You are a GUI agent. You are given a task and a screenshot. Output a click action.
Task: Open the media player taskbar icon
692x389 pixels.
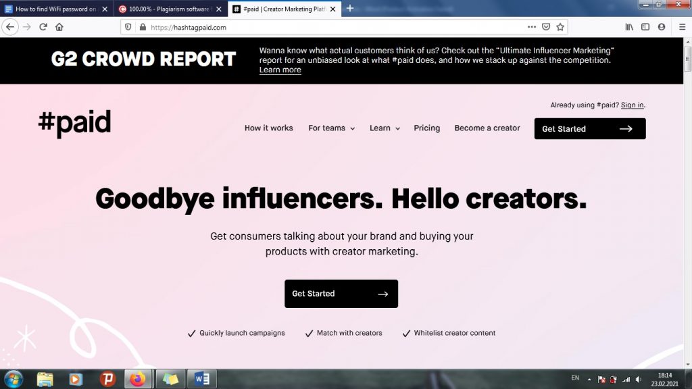pyautogui.click(x=76, y=379)
